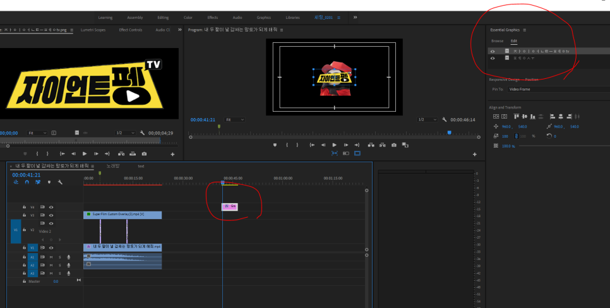Go to Out point in Program monitor
The image size is (610, 308).
[x=357, y=145]
